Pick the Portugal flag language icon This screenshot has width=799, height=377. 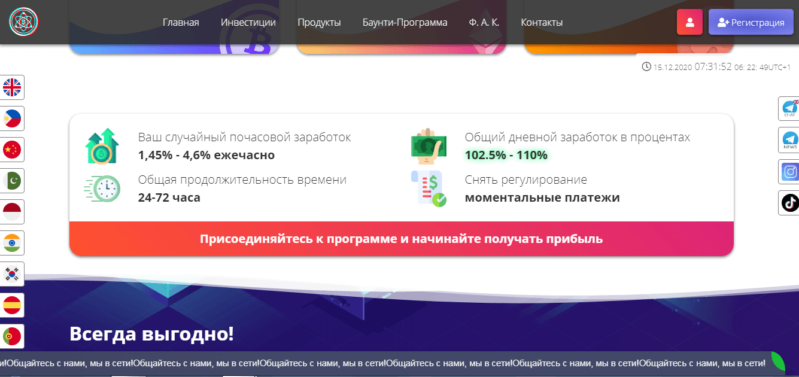click(12, 336)
